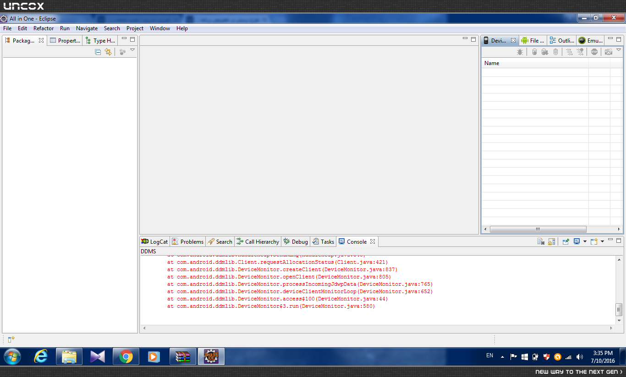
Task: Maximize the Console panel
Action: 619,240
